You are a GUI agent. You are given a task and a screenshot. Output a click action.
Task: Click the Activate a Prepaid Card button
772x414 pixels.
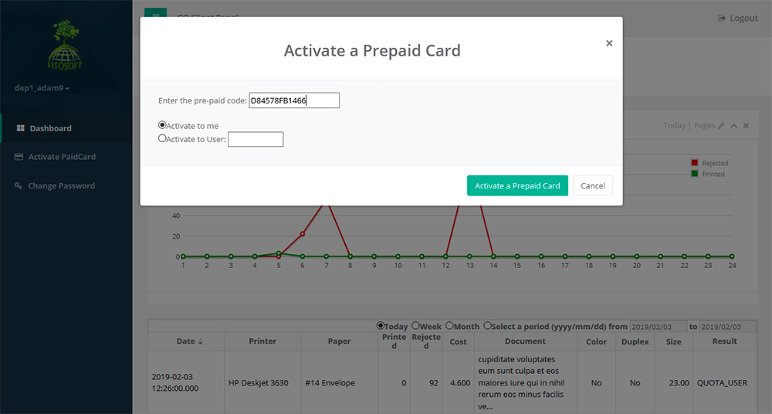point(517,186)
